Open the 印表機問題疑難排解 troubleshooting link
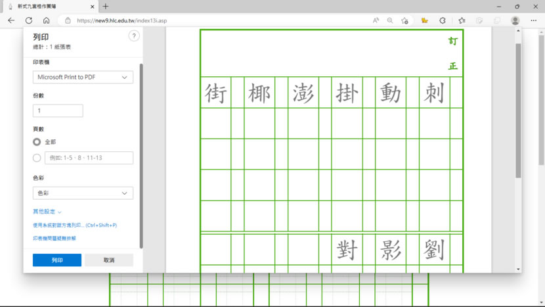545x307 pixels. pyautogui.click(x=54, y=239)
